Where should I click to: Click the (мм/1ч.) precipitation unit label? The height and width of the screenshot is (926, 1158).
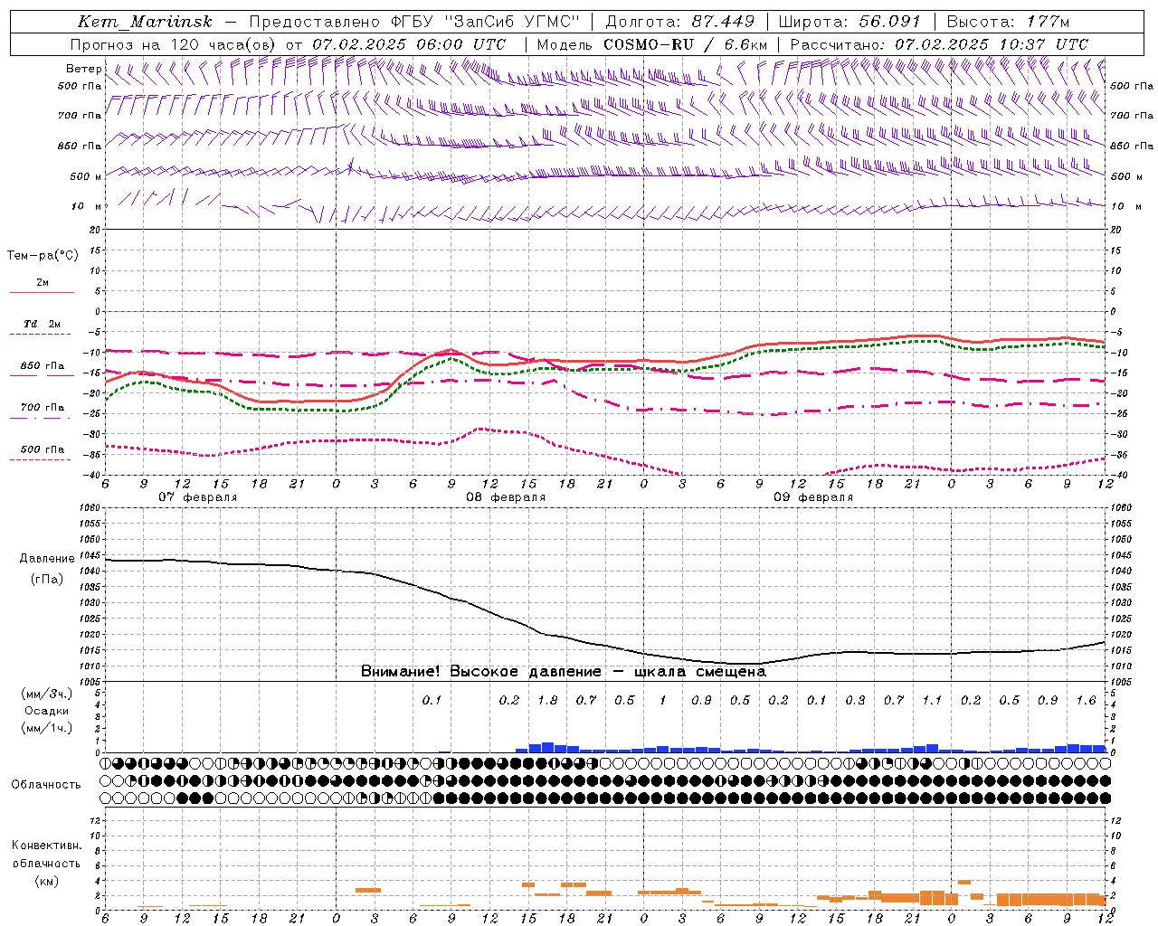click(x=47, y=728)
